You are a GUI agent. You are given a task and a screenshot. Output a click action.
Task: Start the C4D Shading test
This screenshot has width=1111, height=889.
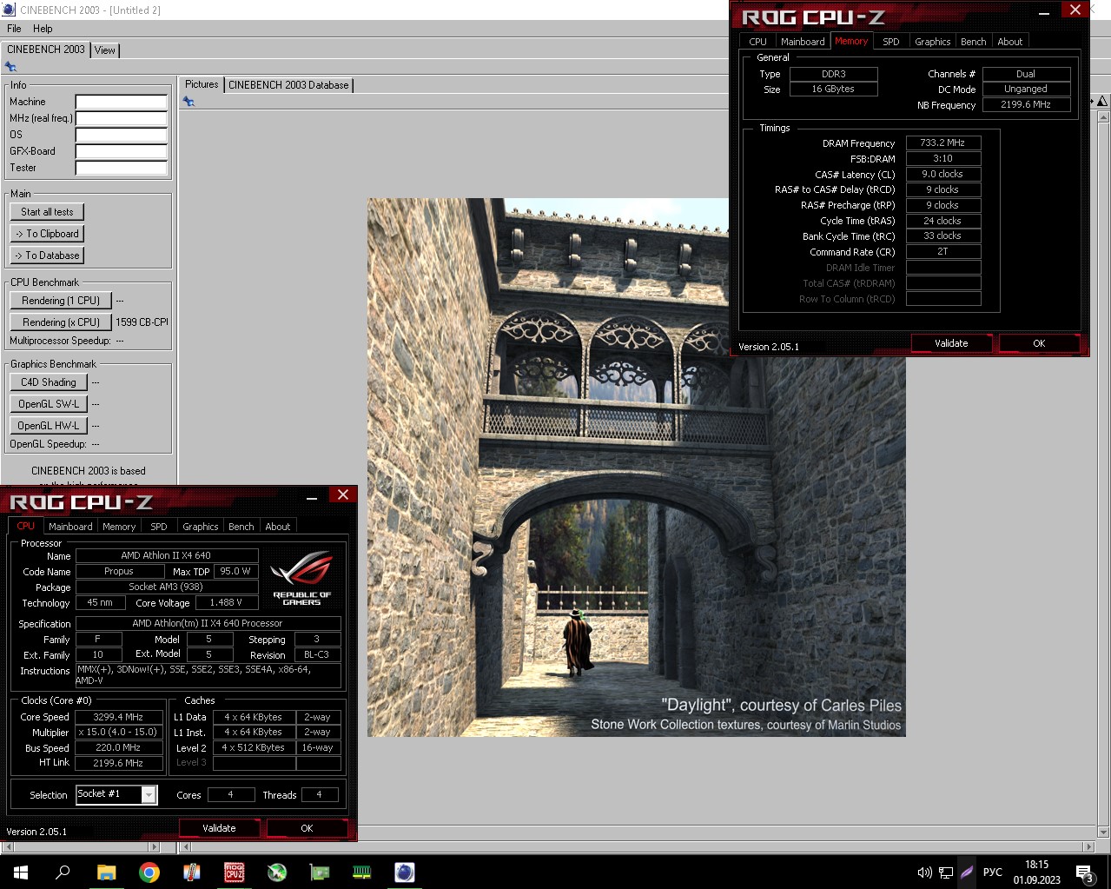(49, 382)
